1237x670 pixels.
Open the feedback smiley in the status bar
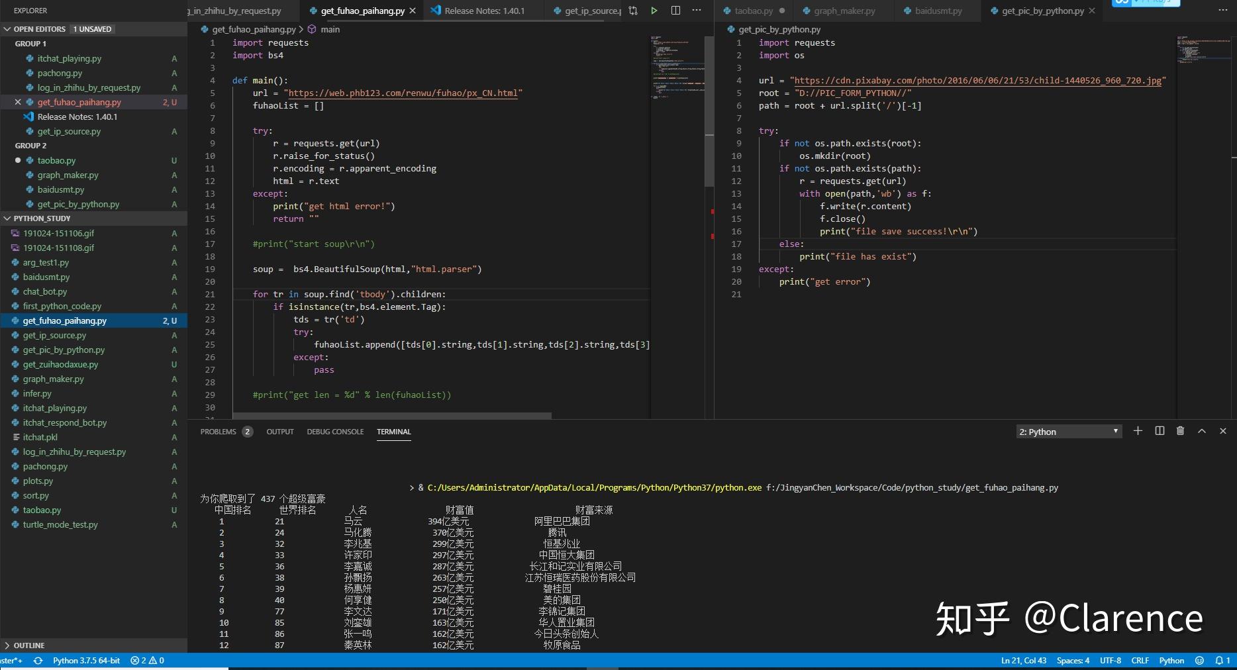coord(1199,661)
